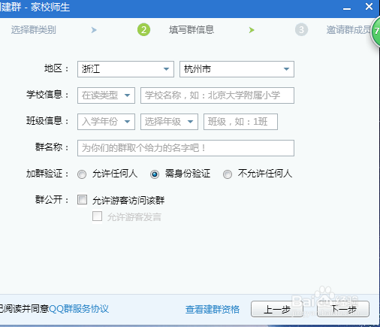
Task: Close the 建群 window
Action: pos(369,6)
